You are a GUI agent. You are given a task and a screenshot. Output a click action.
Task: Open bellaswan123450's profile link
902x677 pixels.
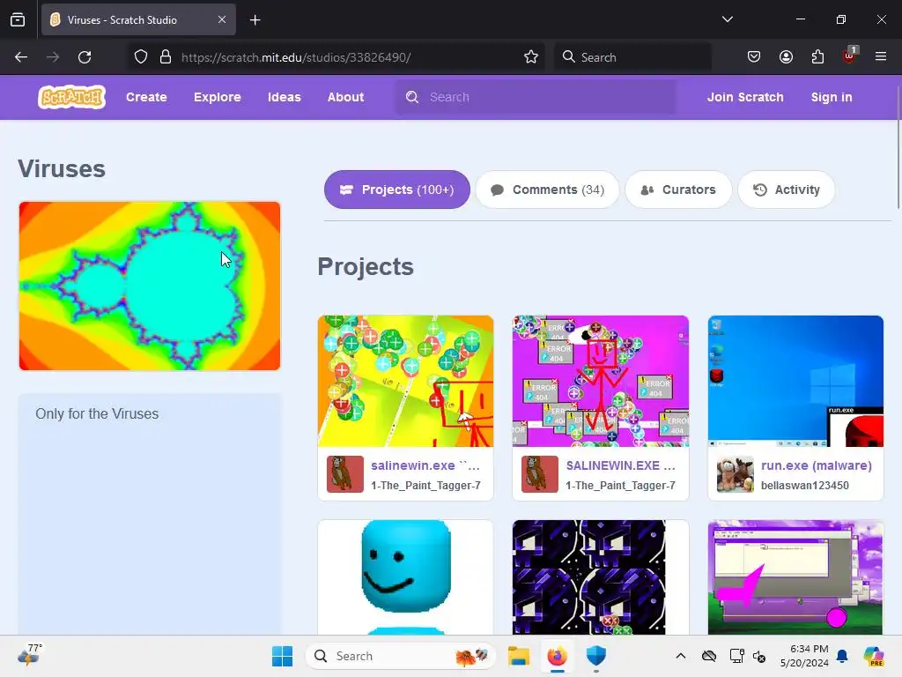pos(805,486)
